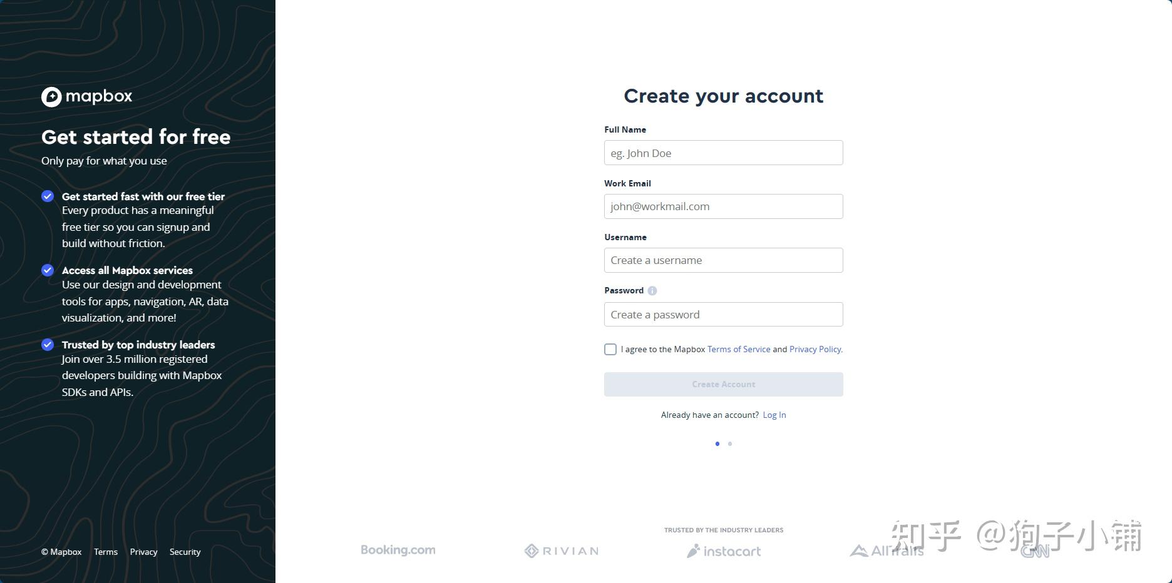1172x583 pixels.
Task: Select the first pagination dot
Action: pyautogui.click(x=717, y=444)
